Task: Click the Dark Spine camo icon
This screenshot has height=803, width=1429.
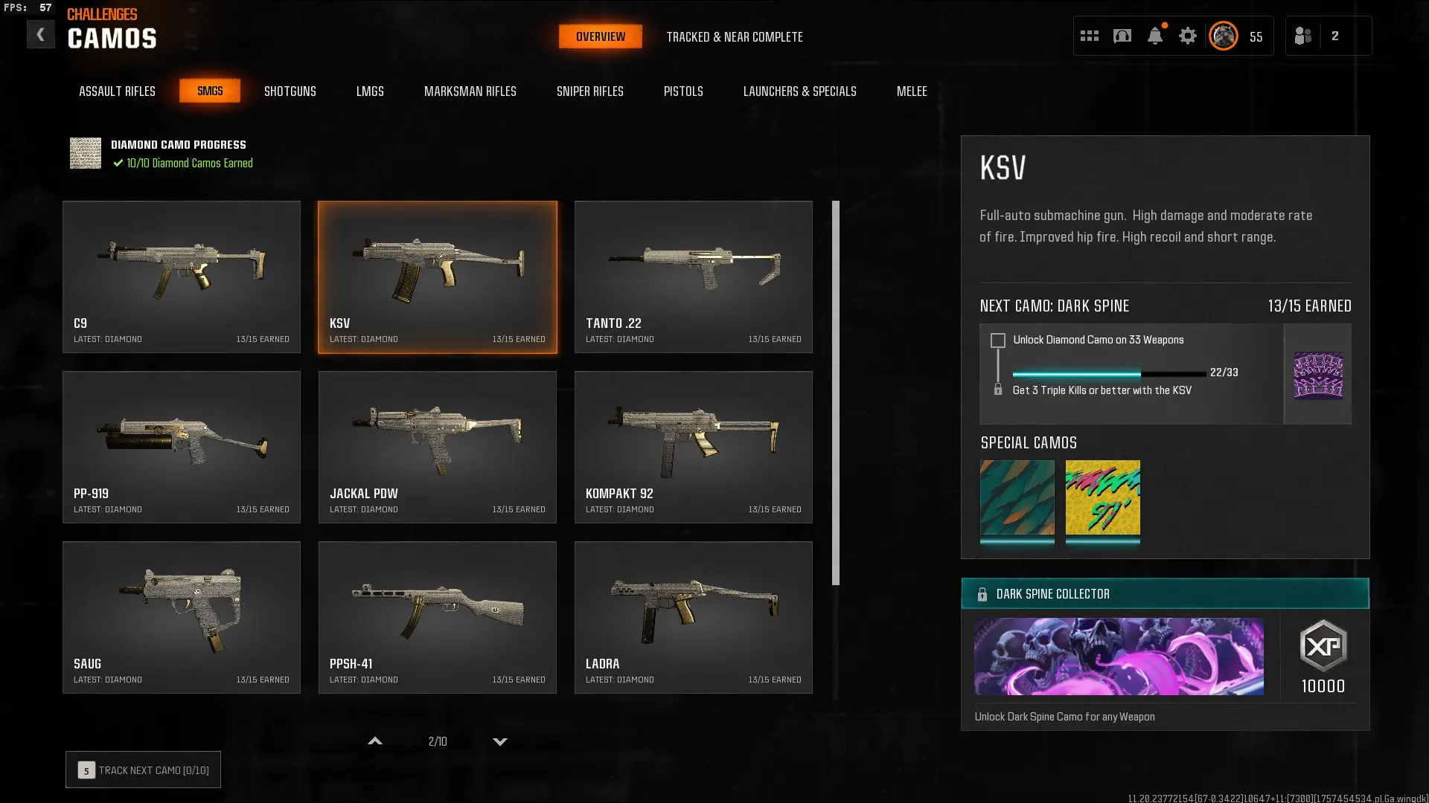Action: click(x=1318, y=375)
